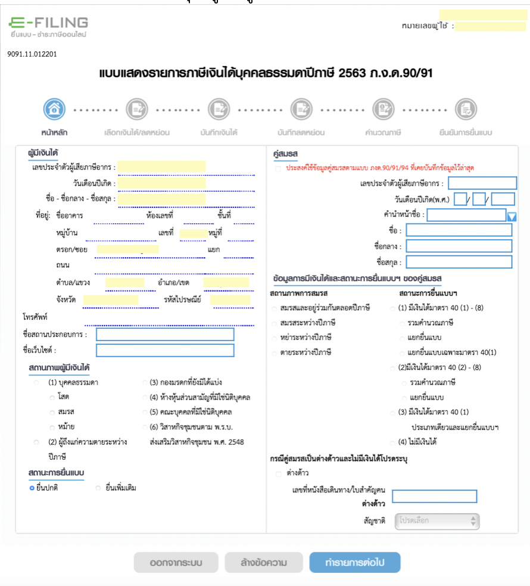Select (6) วิสาหกิจชุมชน radio button
The height and width of the screenshot is (586, 530).
click(145, 428)
